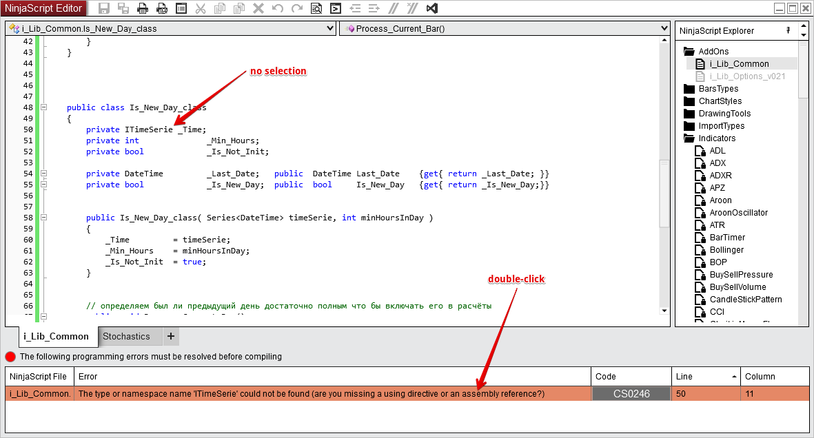Click the Redo arrow icon
814x438 pixels.
[x=297, y=8]
